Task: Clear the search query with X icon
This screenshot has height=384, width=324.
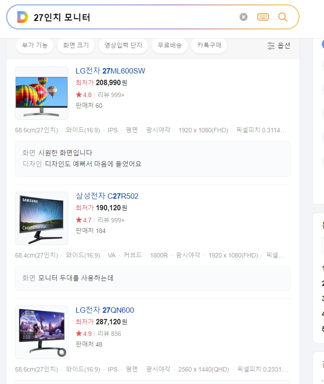Action: coord(244,17)
